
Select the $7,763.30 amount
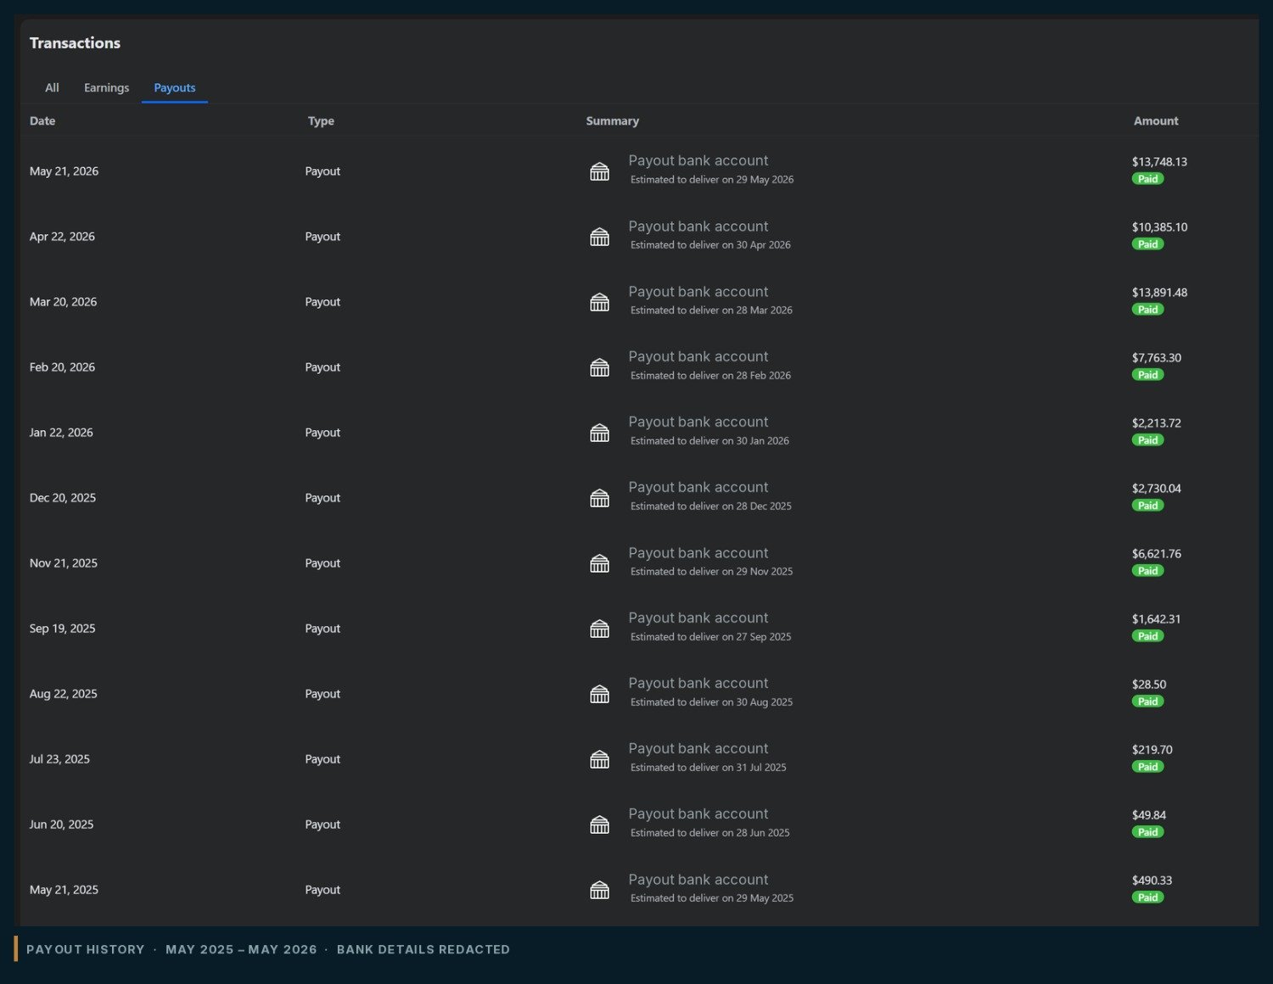click(x=1156, y=358)
